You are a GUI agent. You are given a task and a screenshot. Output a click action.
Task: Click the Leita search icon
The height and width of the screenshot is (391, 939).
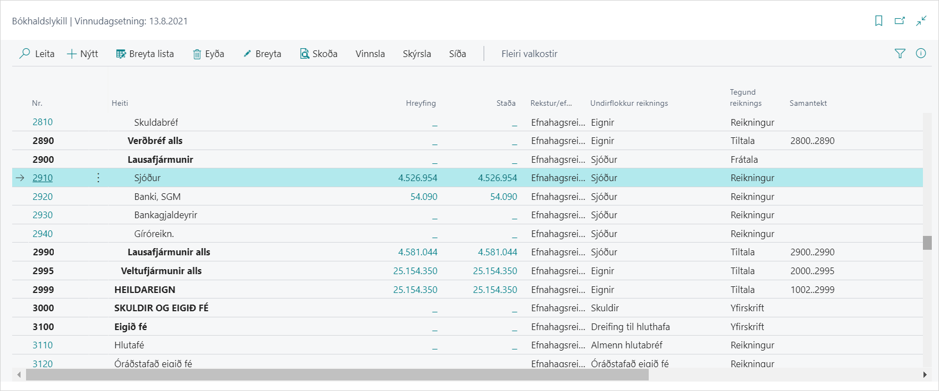coord(25,54)
